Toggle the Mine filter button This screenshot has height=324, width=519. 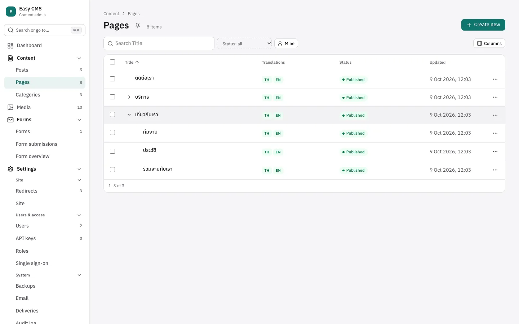coord(286,44)
